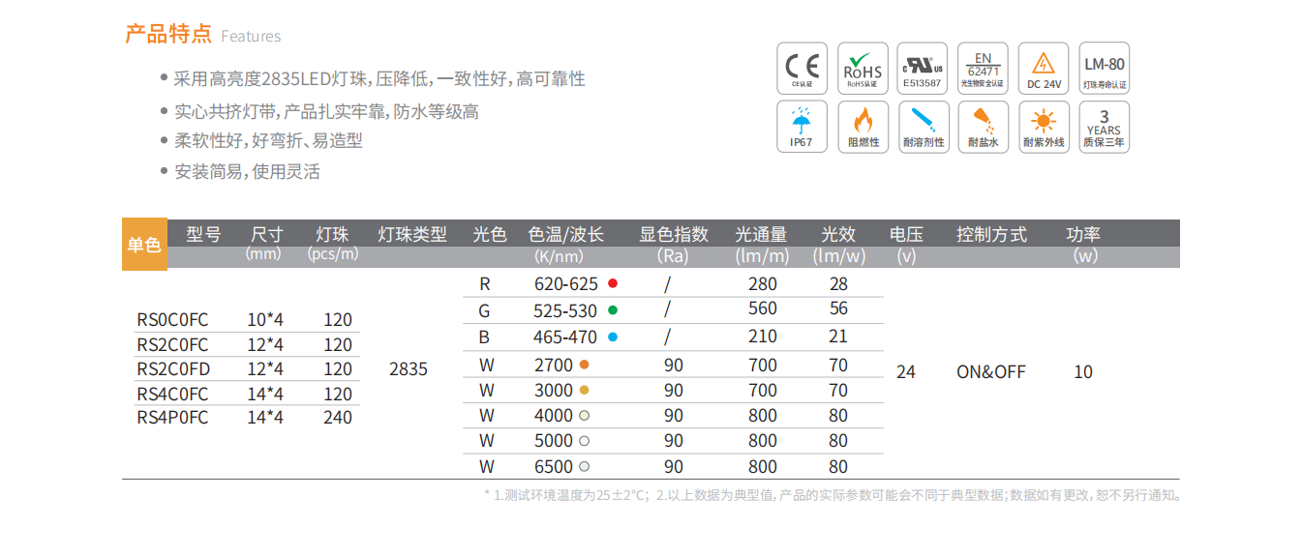The height and width of the screenshot is (557, 1303).
Task: Click the RoHS certification icon
Action: (863, 68)
